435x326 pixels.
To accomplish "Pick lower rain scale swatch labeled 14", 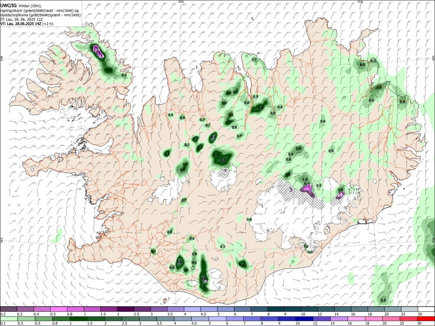I will click(338, 319).
